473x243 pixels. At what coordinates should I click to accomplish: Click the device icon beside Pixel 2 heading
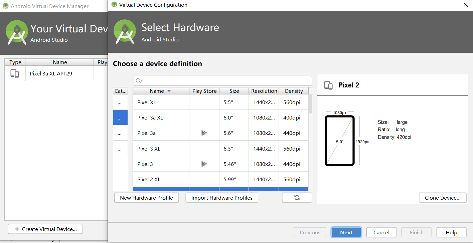coord(328,85)
